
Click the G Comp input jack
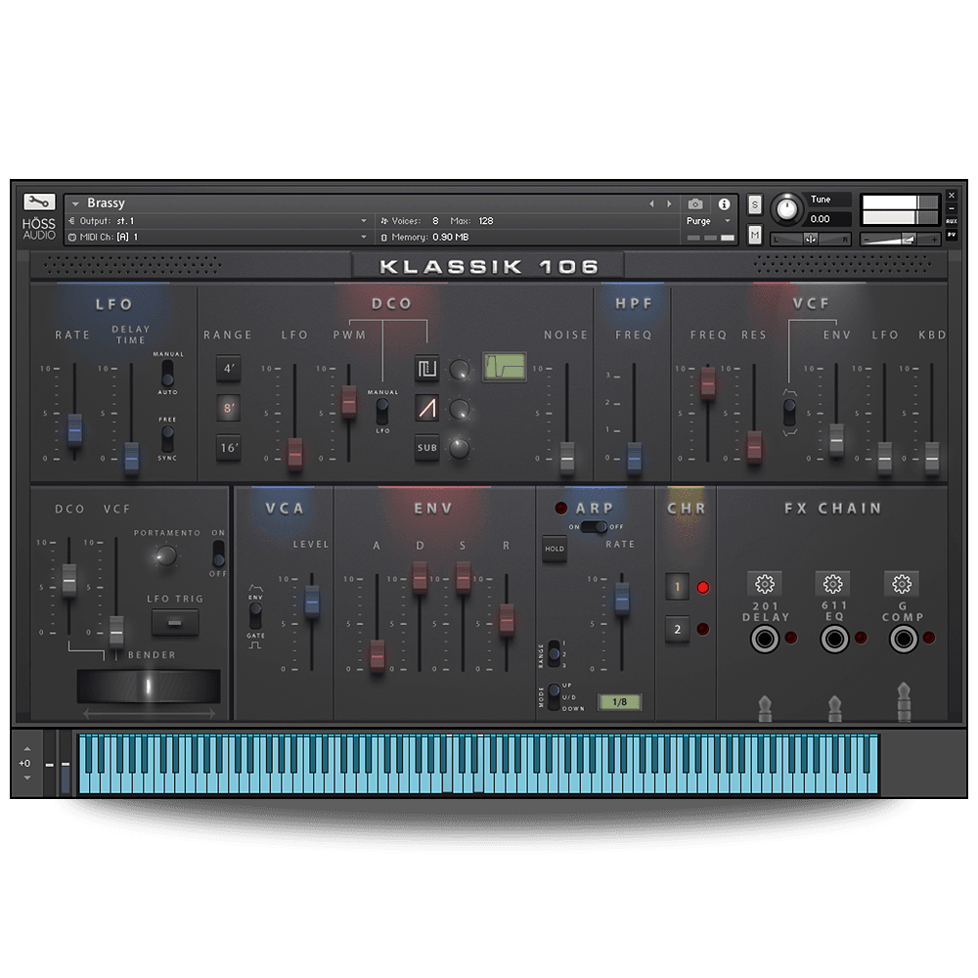click(903, 639)
